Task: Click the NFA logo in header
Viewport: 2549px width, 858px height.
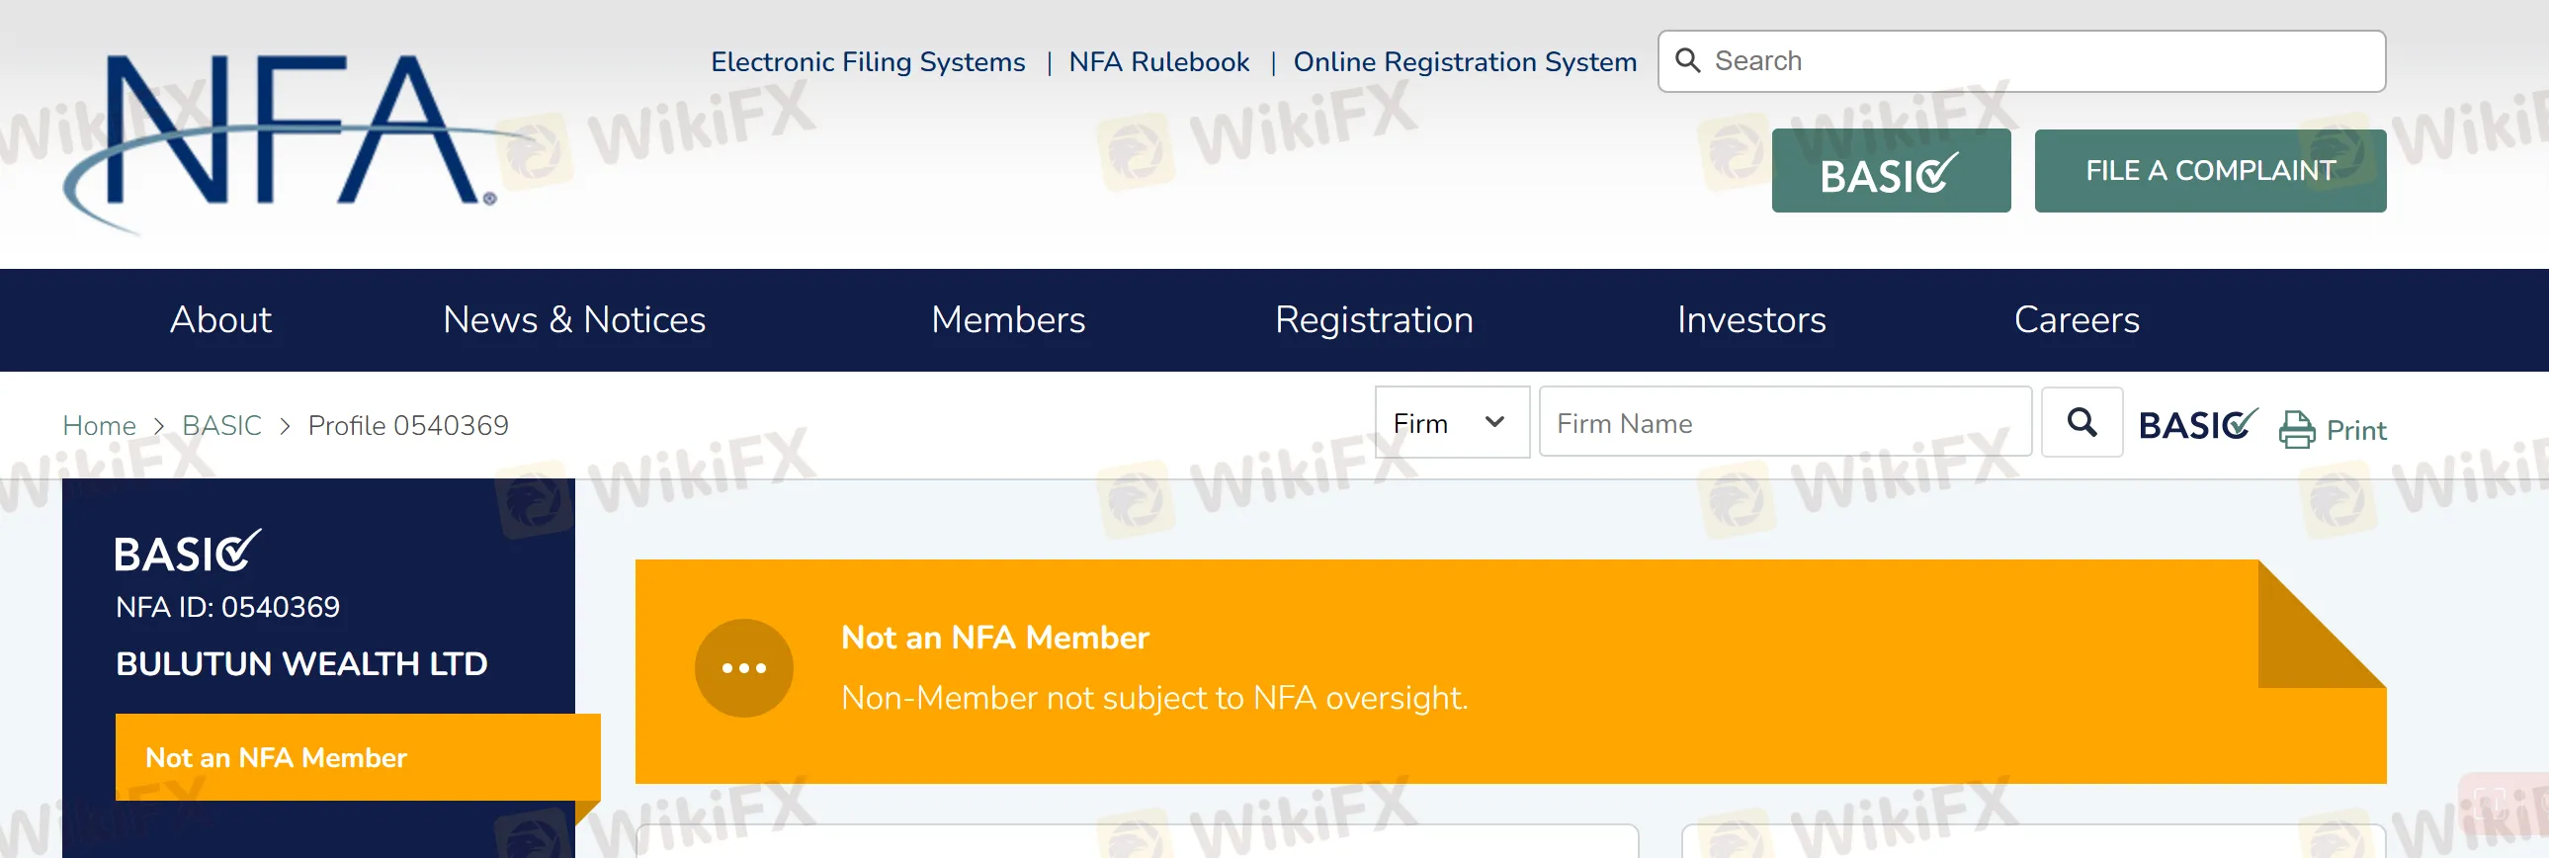Action: (282, 138)
